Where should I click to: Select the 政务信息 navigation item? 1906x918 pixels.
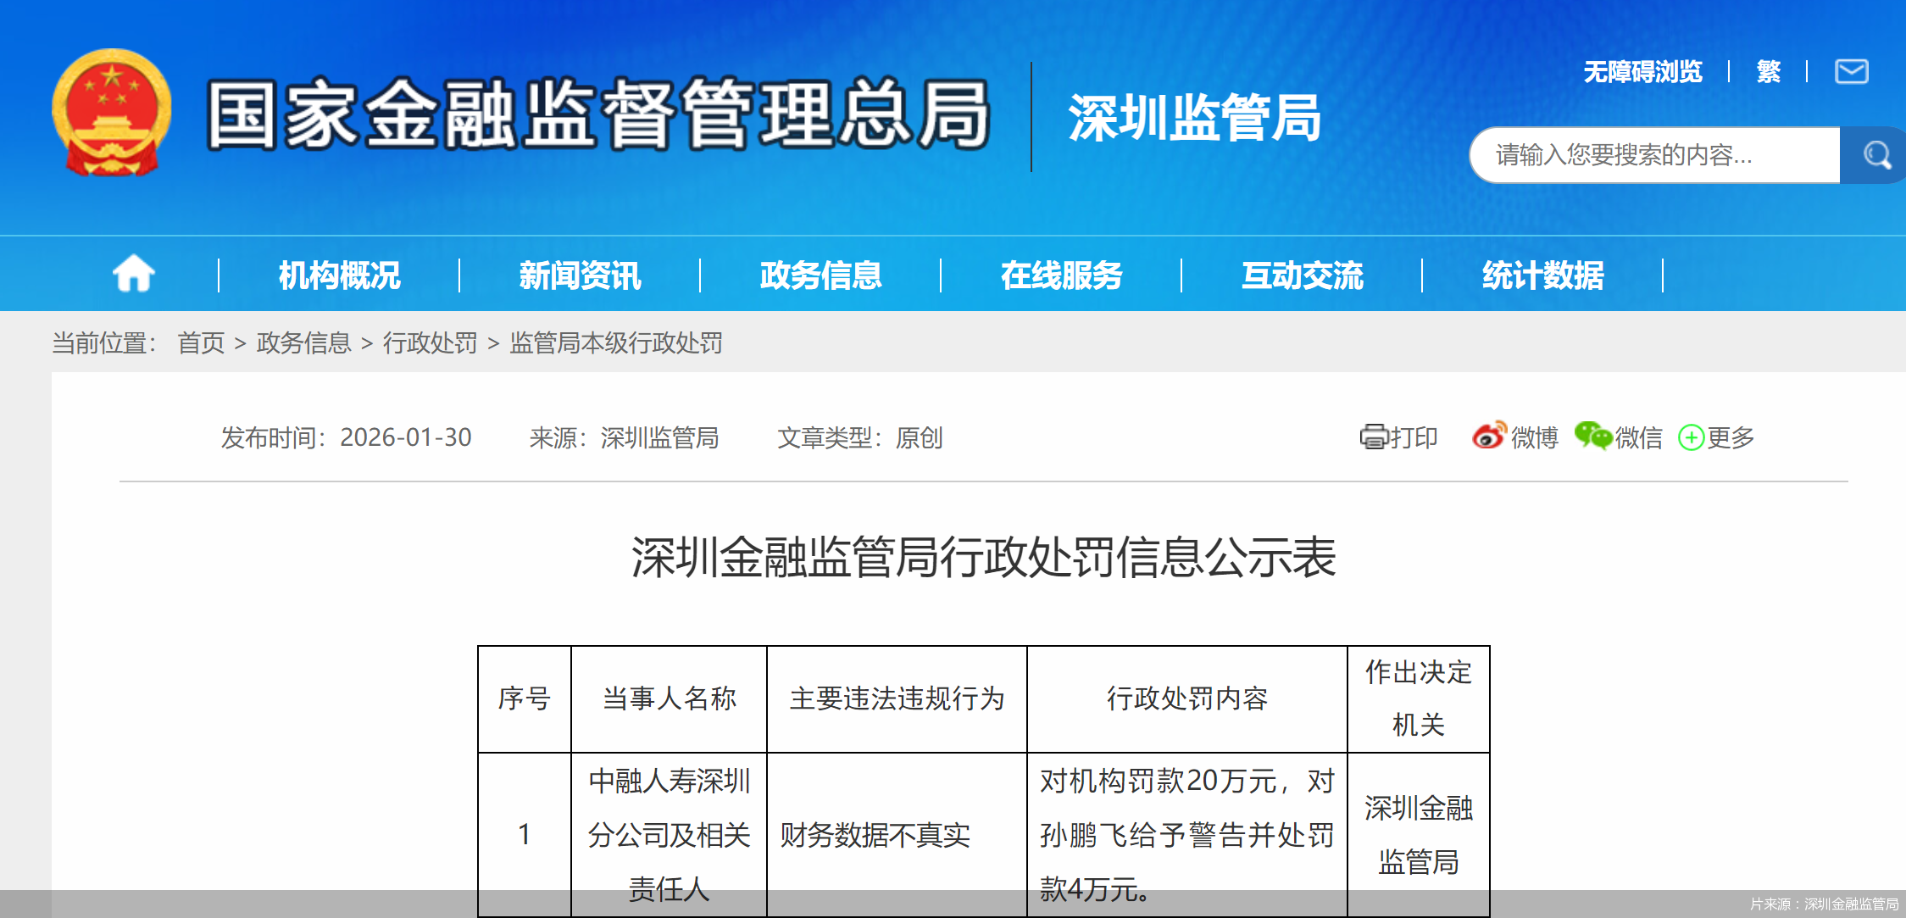820,275
